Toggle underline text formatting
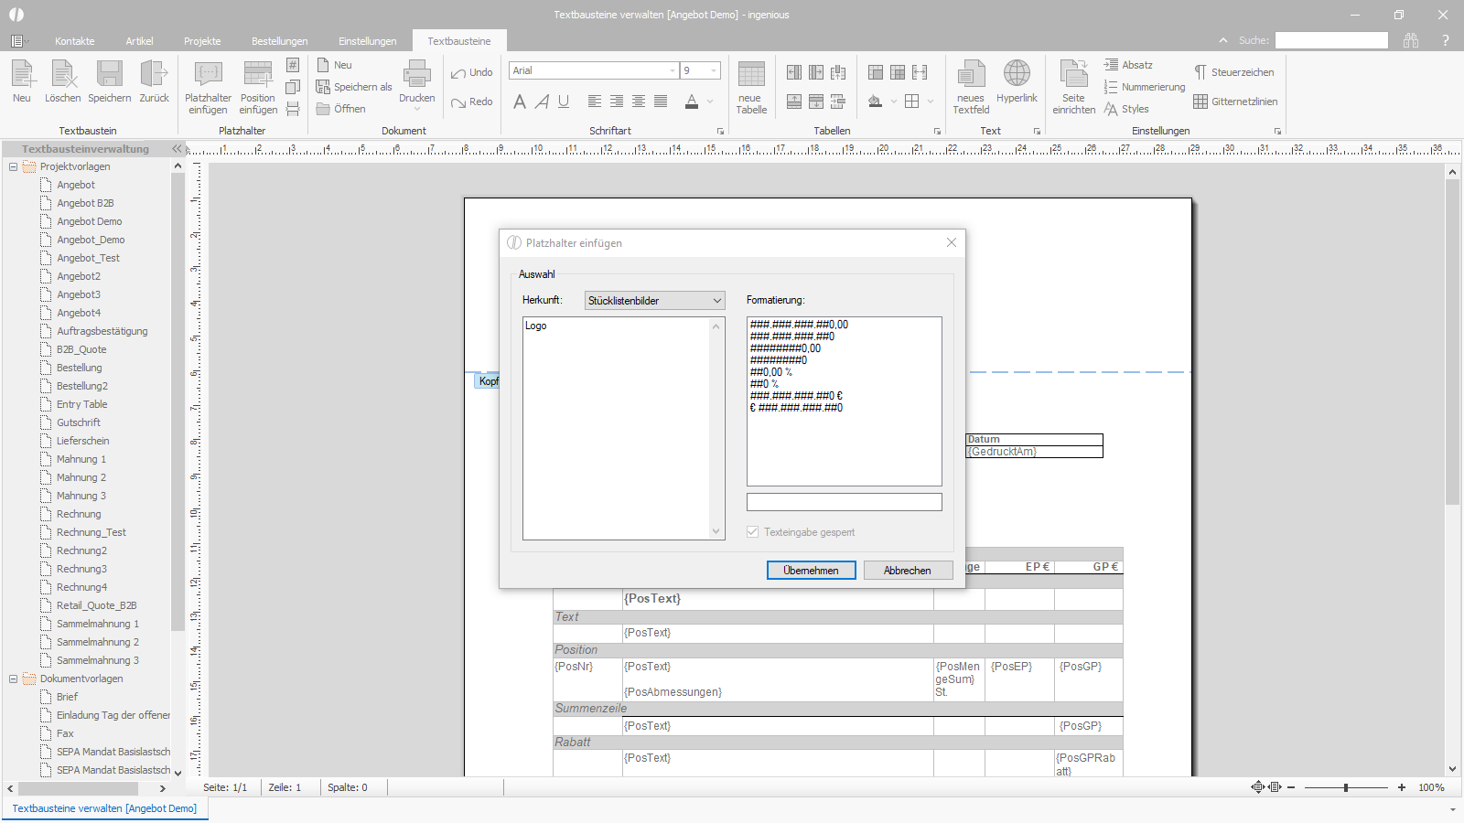The height and width of the screenshot is (823, 1464). click(564, 102)
